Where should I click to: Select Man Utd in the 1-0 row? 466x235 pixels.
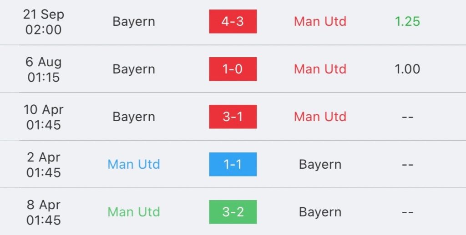[320, 69]
